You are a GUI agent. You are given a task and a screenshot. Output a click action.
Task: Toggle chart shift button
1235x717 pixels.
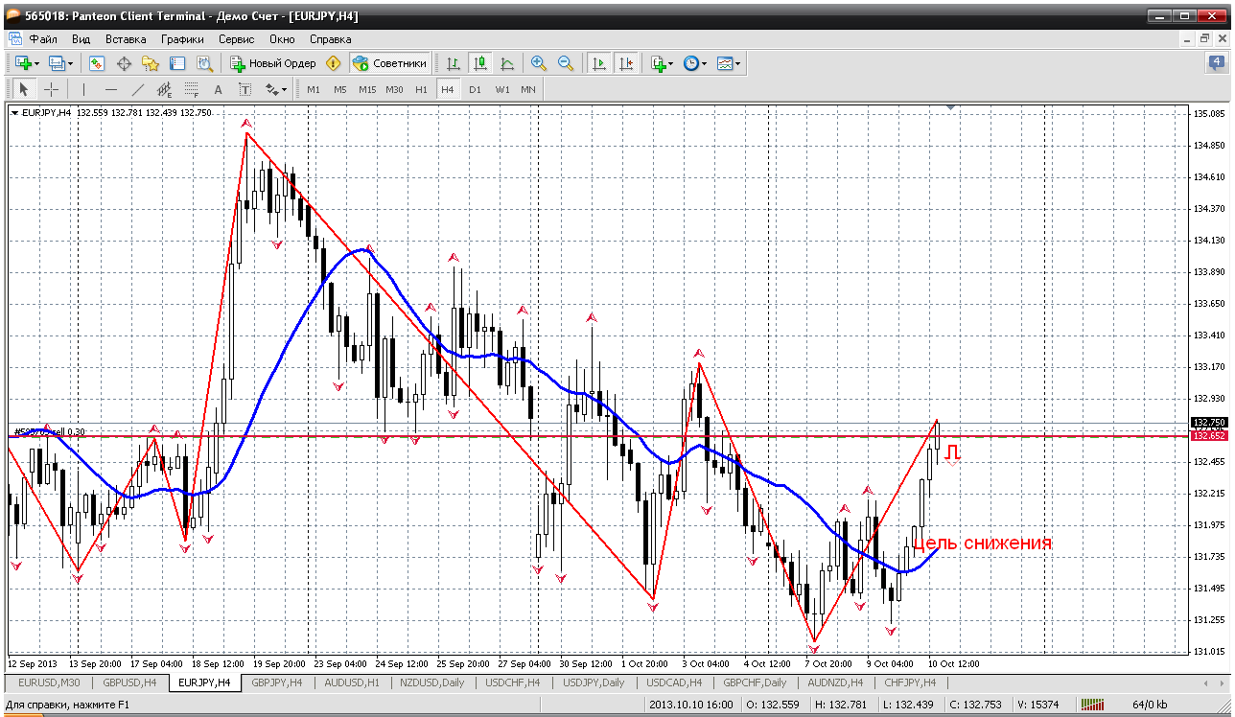pos(626,63)
